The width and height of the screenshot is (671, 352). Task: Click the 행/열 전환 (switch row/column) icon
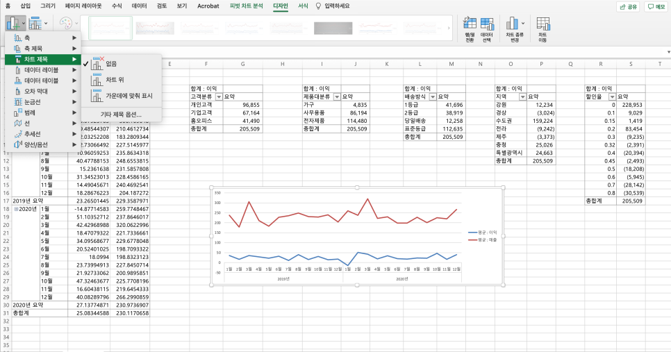[470, 29]
